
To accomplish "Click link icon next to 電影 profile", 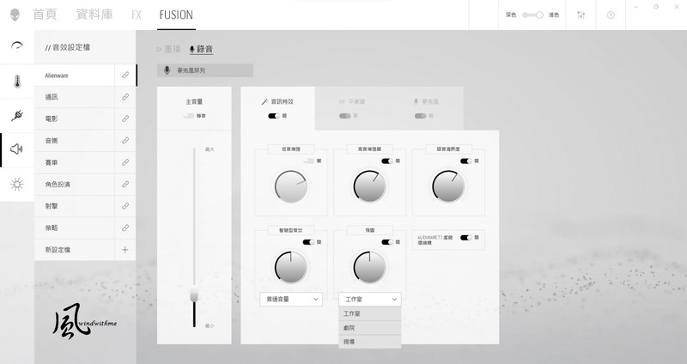I will click(x=125, y=118).
